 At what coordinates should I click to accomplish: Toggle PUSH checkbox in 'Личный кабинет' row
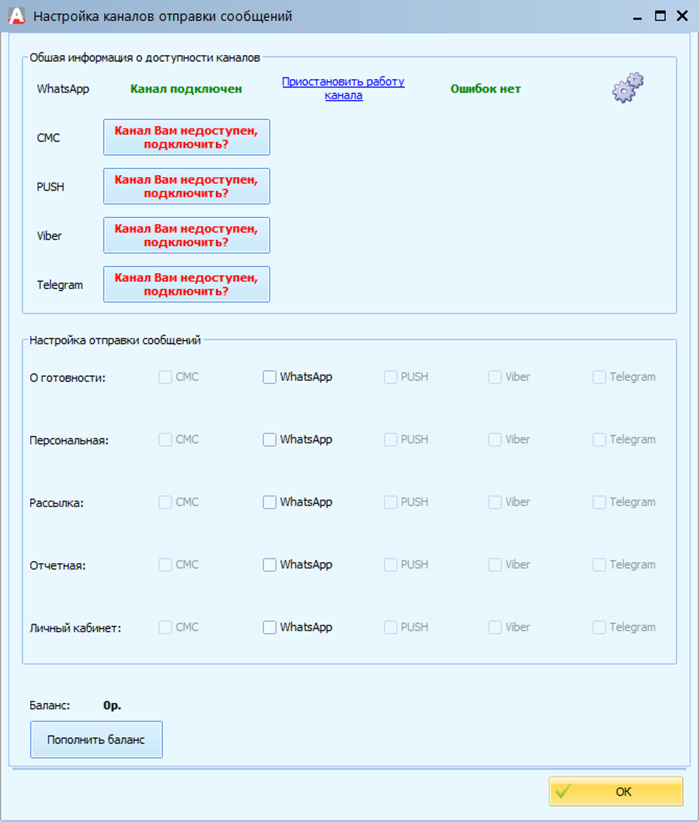(390, 627)
